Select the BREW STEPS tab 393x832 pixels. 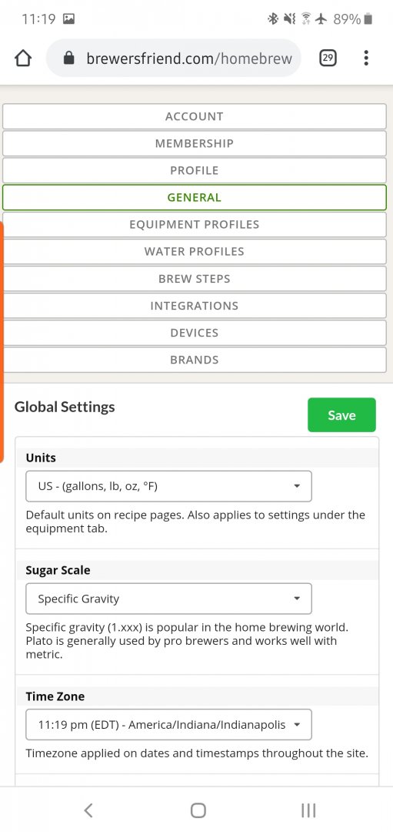click(195, 279)
